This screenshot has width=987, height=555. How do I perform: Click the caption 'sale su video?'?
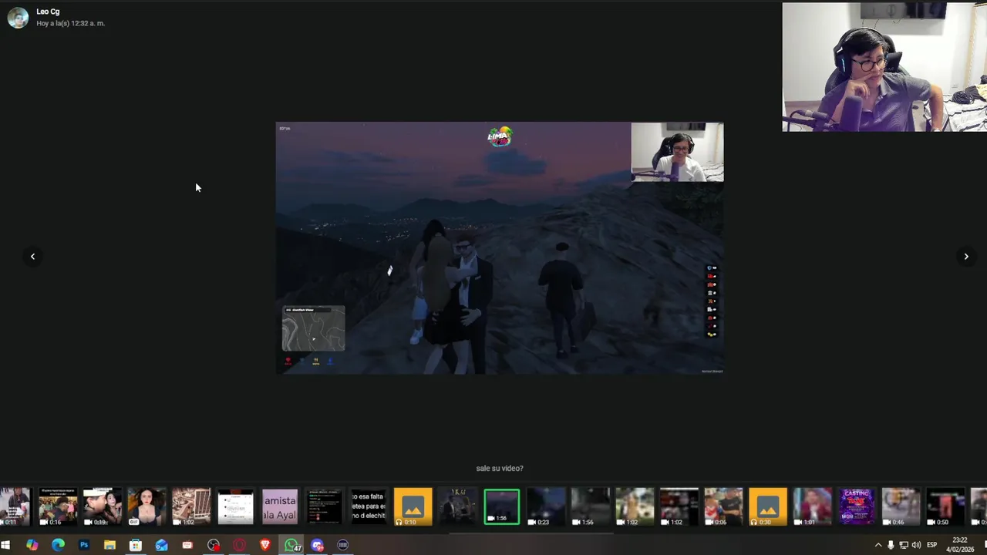point(500,468)
